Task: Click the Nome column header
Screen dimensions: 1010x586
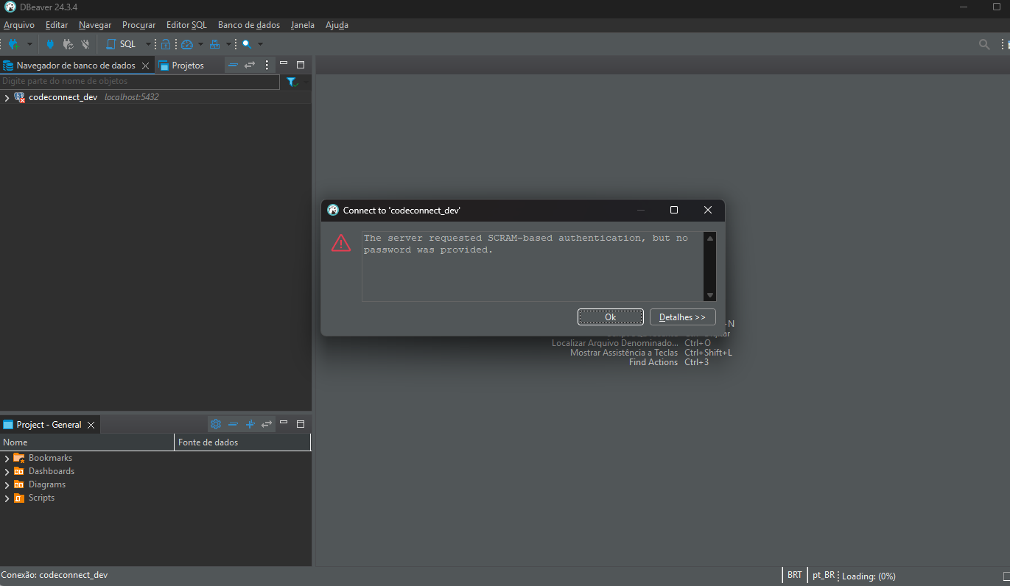Action: point(87,442)
